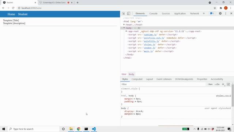Open Cortana circle icon in taskbar
The width and height of the screenshot is (234, 132).
tap(63, 129)
